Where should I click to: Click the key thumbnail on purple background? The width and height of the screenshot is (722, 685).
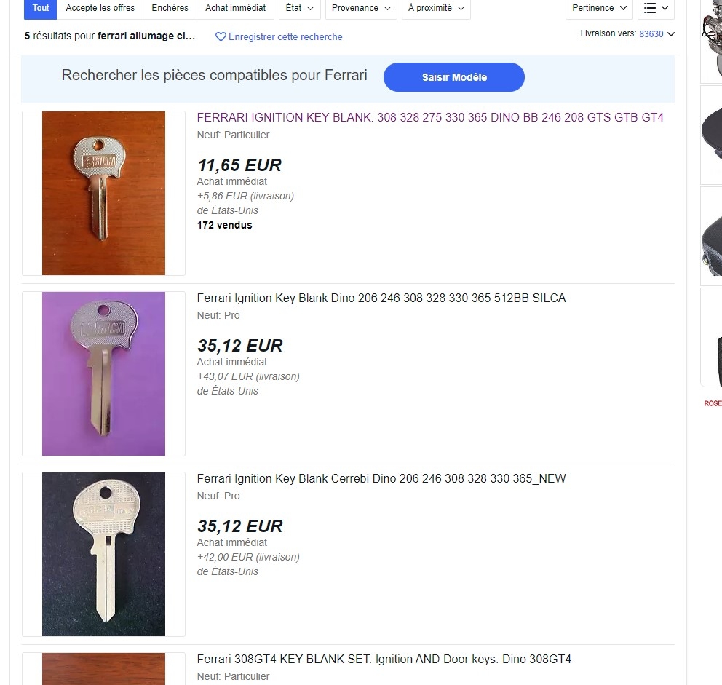(x=103, y=374)
